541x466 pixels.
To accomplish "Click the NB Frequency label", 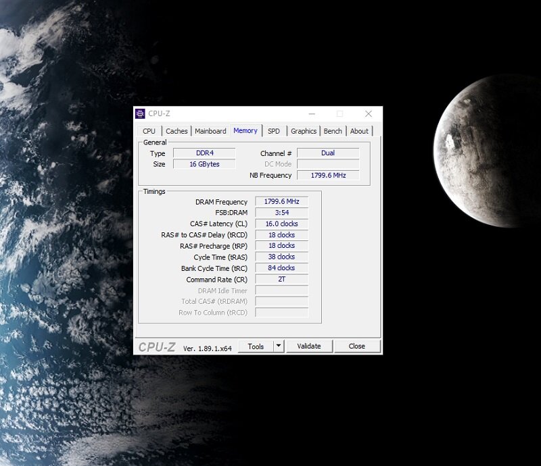I will click(270, 175).
